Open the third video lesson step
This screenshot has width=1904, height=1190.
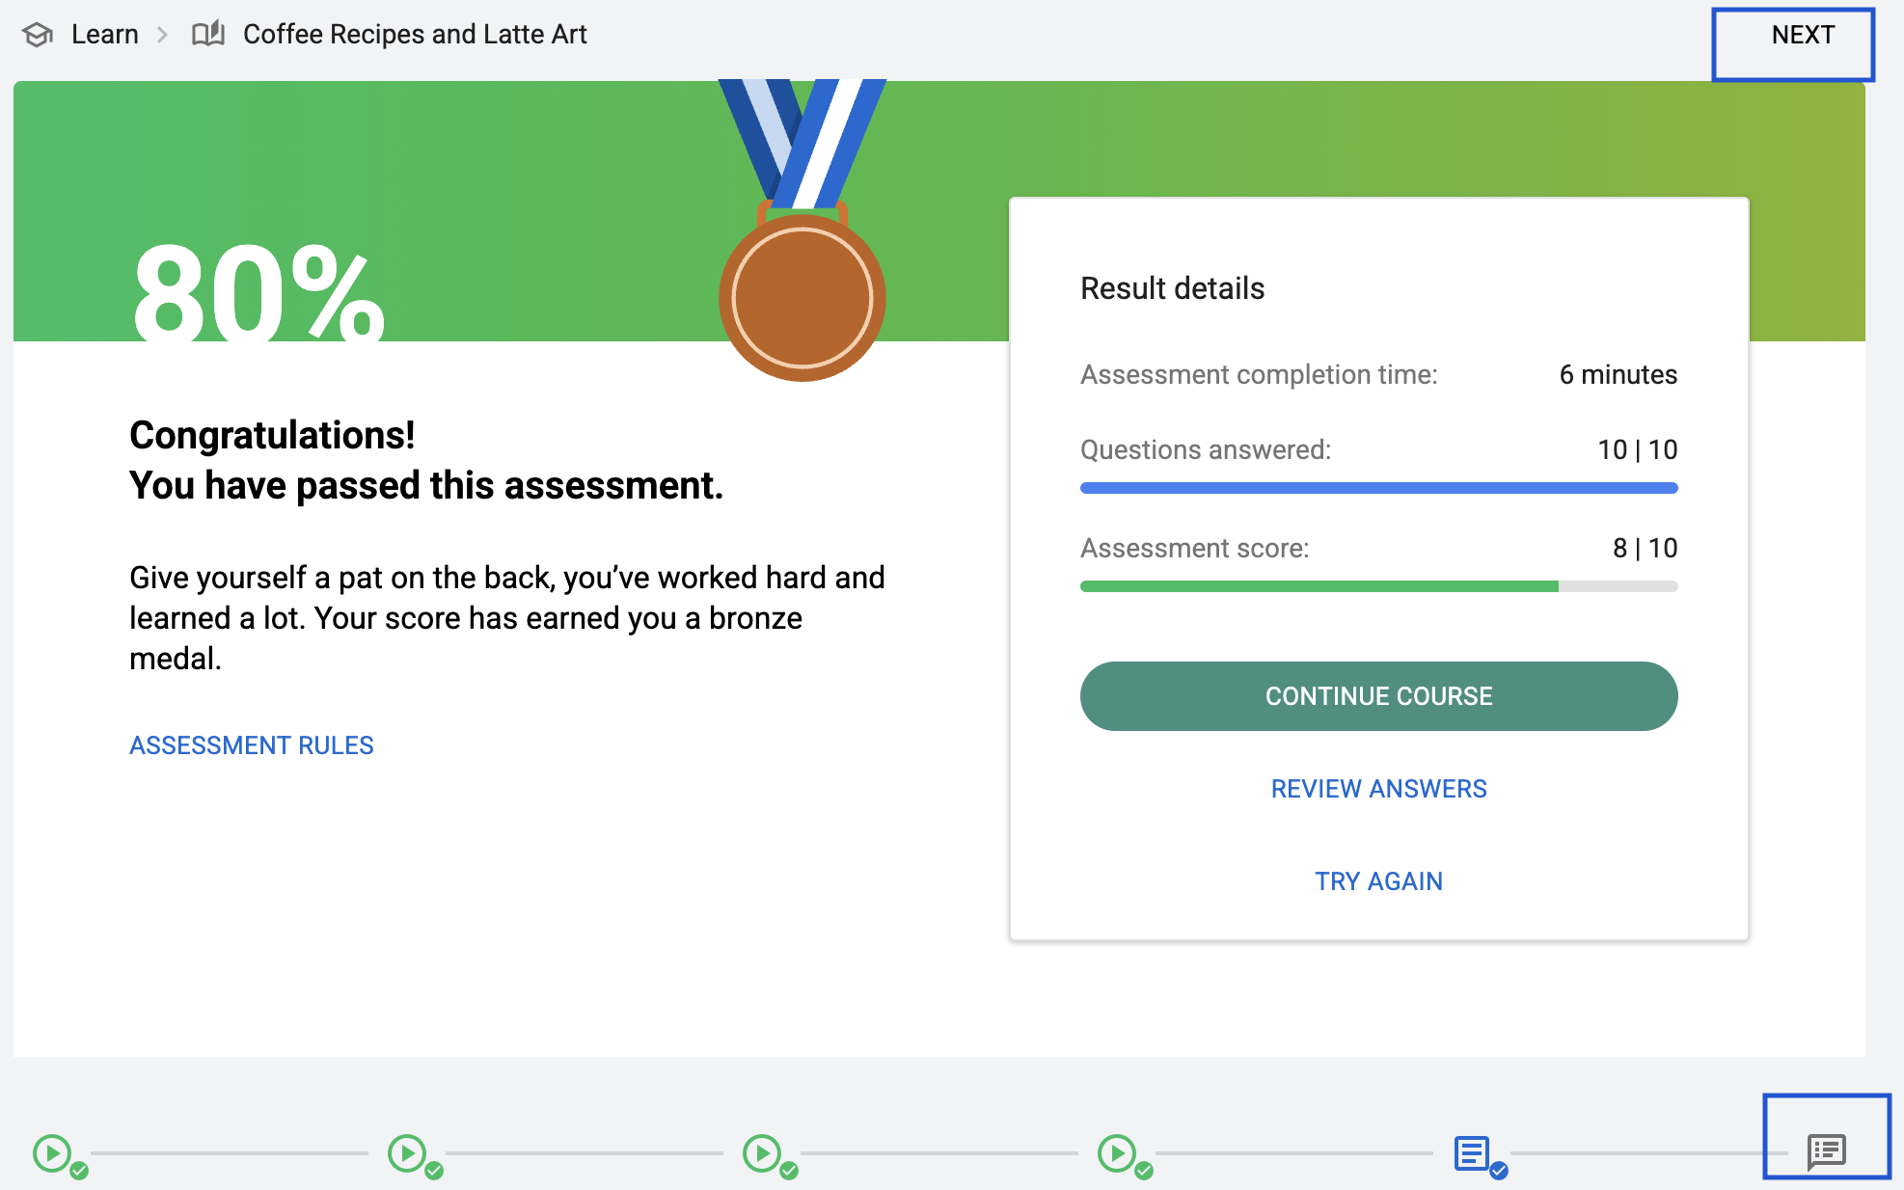[762, 1152]
